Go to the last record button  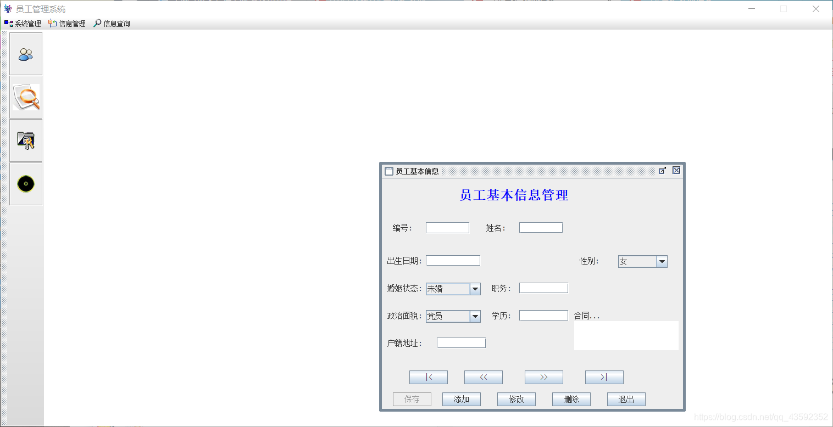click(x=604, y=378)
